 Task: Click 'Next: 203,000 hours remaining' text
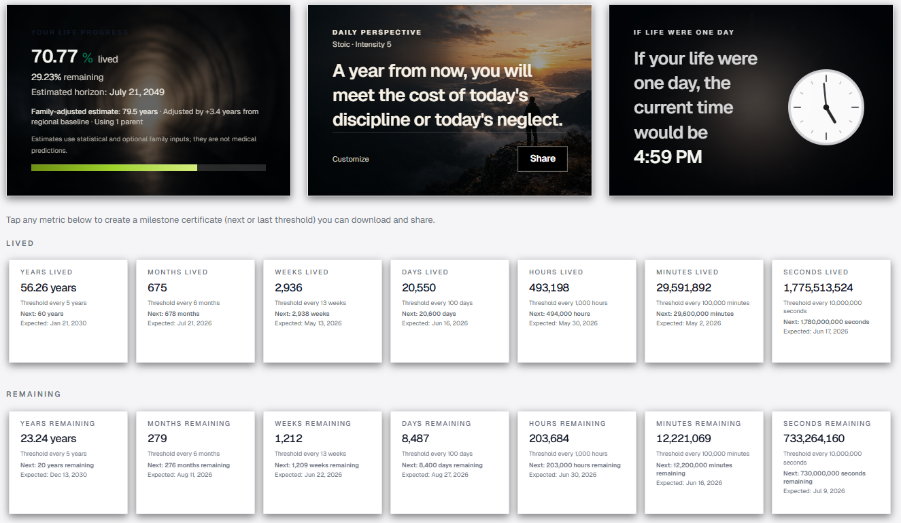(575, 465)
